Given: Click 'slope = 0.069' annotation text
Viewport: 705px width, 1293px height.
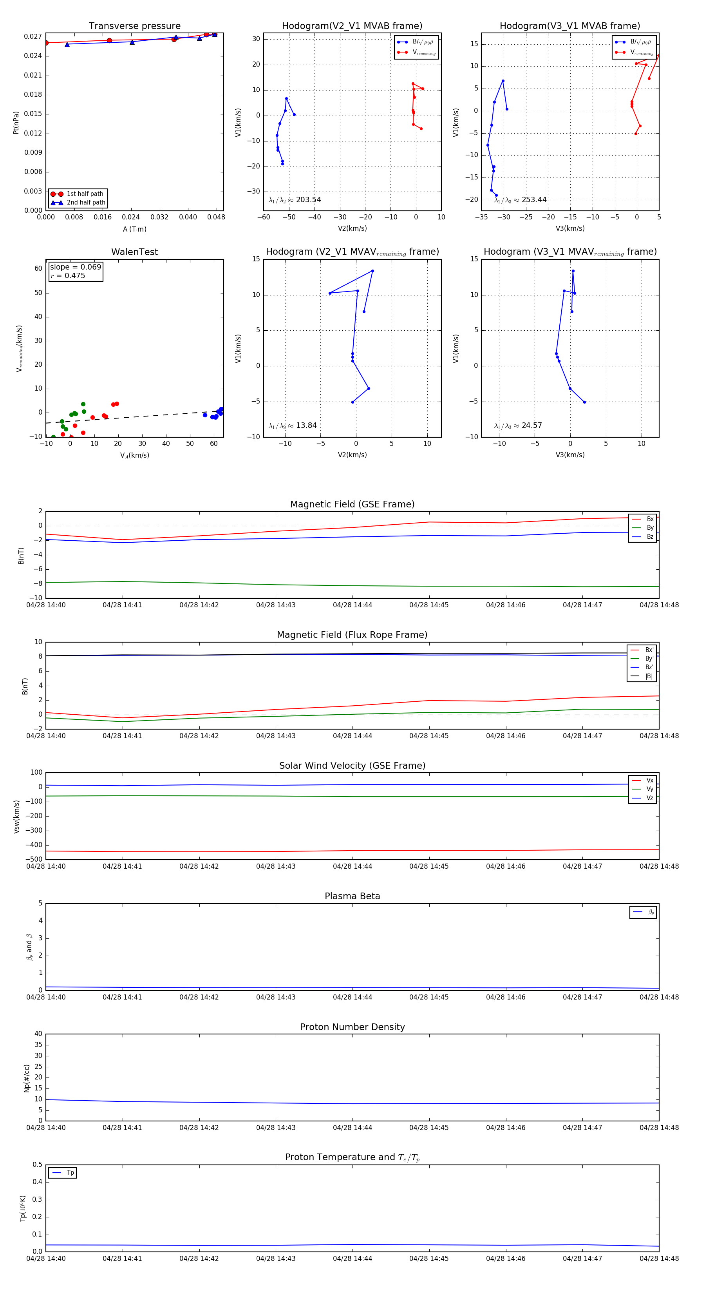Looking at the screenshot, I should [75, 267].
